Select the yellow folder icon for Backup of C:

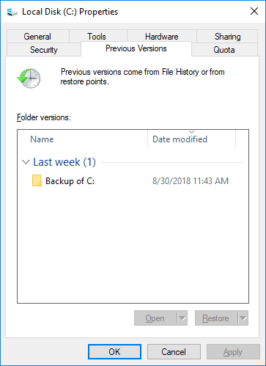[37, 180]
